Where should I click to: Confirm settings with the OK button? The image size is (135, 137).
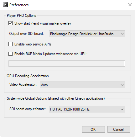(93, 129)
